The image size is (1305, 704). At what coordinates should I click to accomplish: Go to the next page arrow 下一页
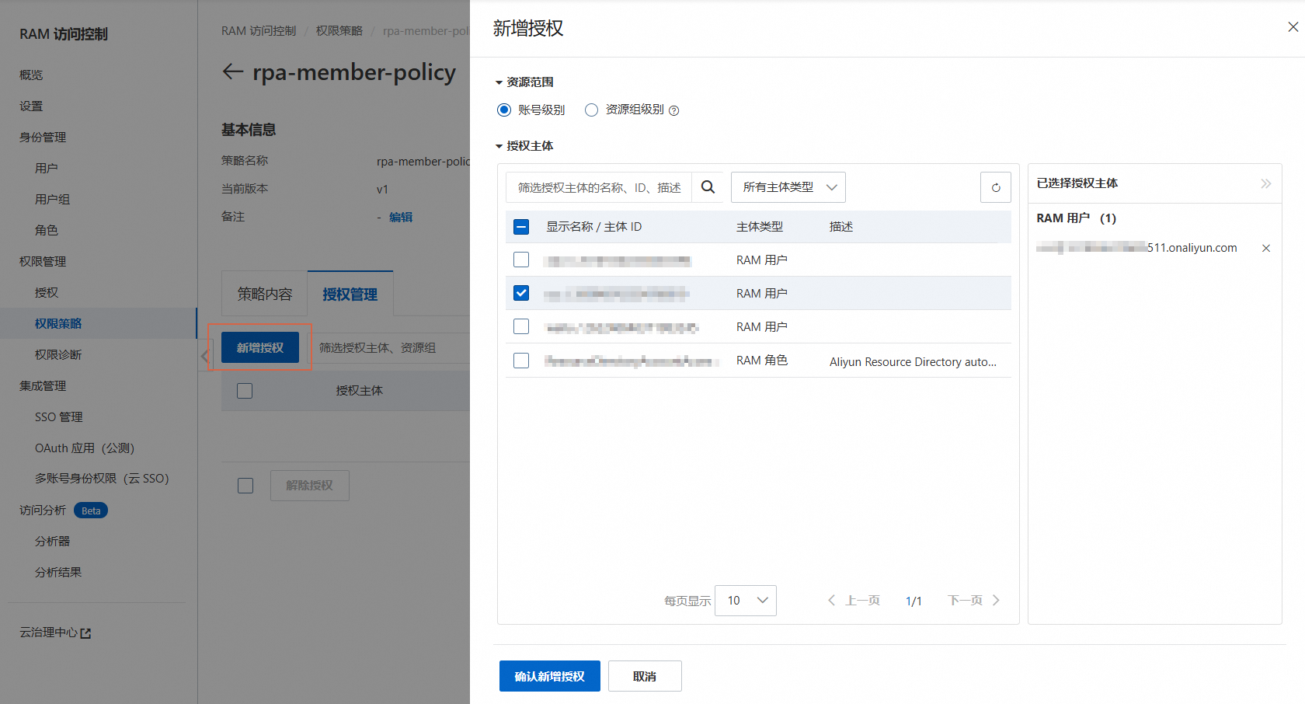pos(974,601)
